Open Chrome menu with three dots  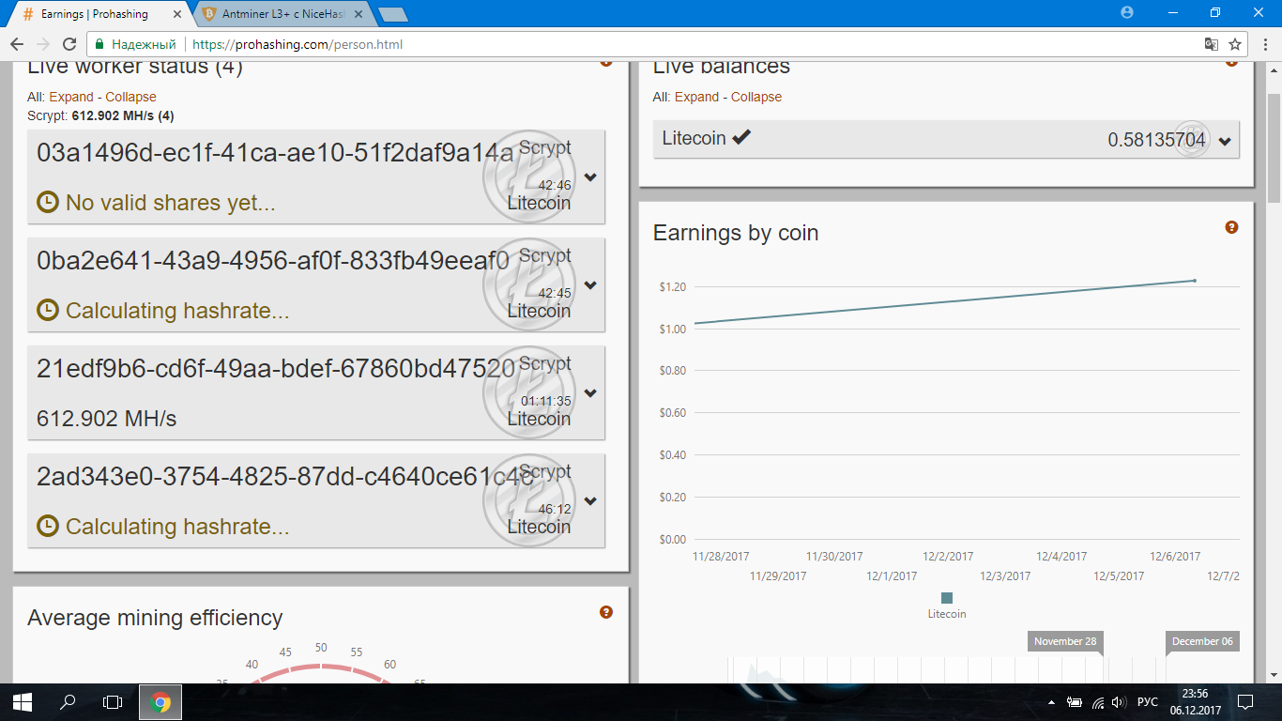[x=1263, y=44]
